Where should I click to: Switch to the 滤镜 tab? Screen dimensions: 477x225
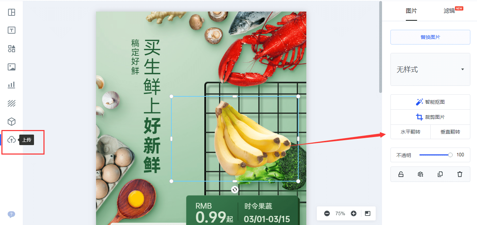click(449, 11)
